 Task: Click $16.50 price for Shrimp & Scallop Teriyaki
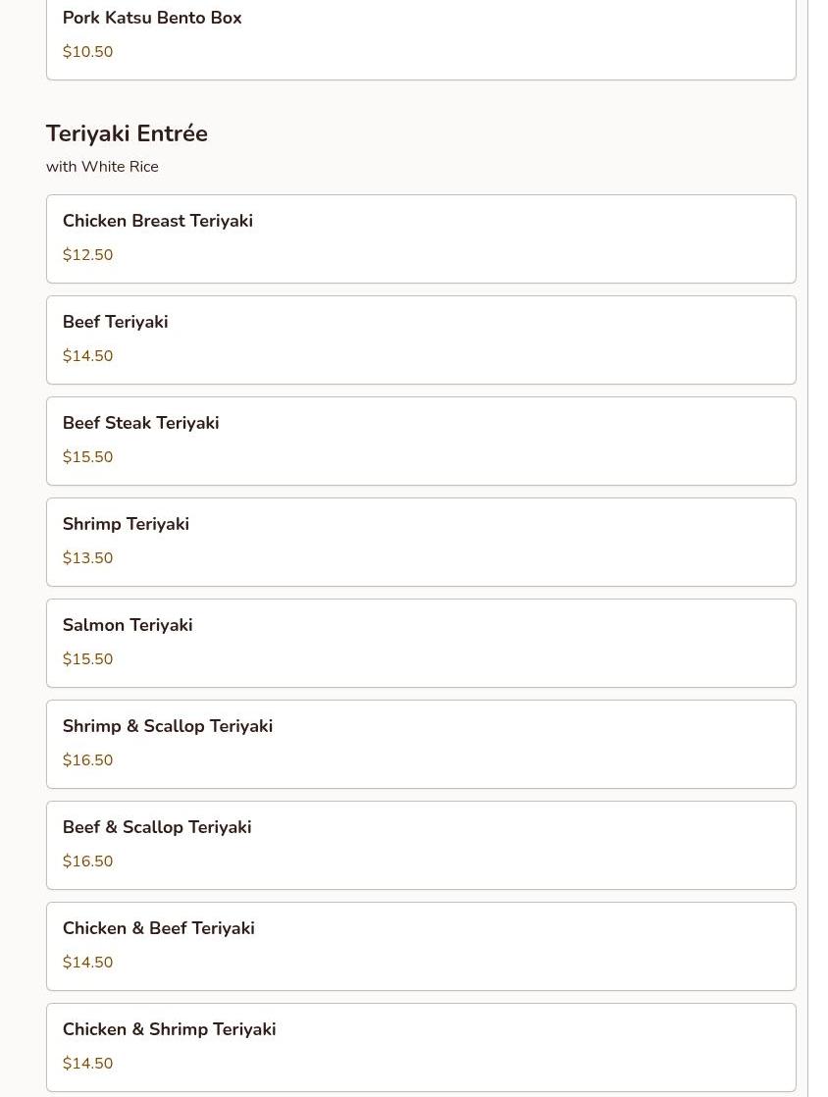88,760
